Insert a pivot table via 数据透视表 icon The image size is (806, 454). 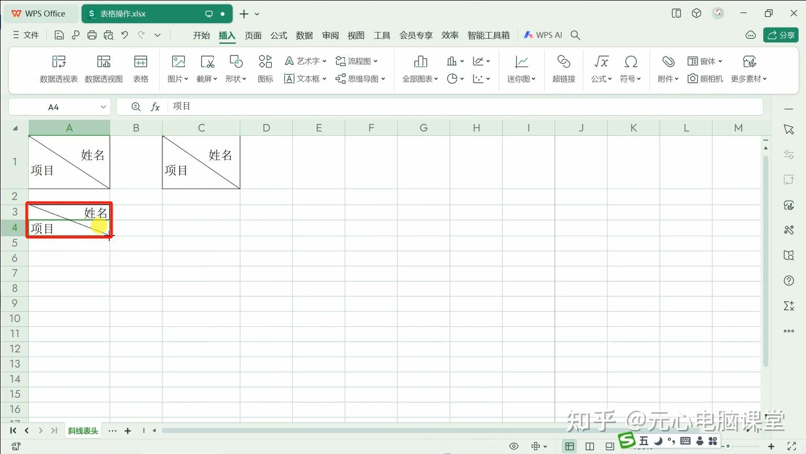tap(58, 68)
